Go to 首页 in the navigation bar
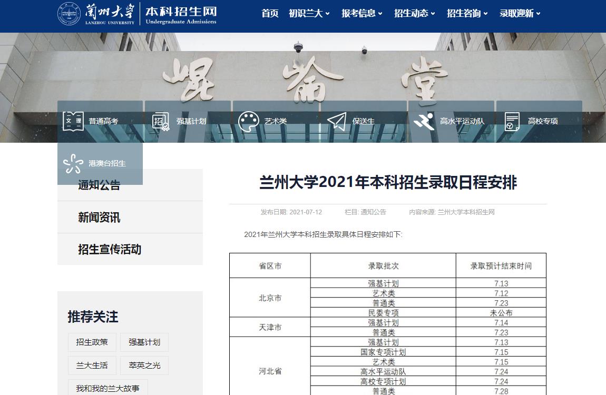This screenshot has height=395, width=606. tap(270, 14)
